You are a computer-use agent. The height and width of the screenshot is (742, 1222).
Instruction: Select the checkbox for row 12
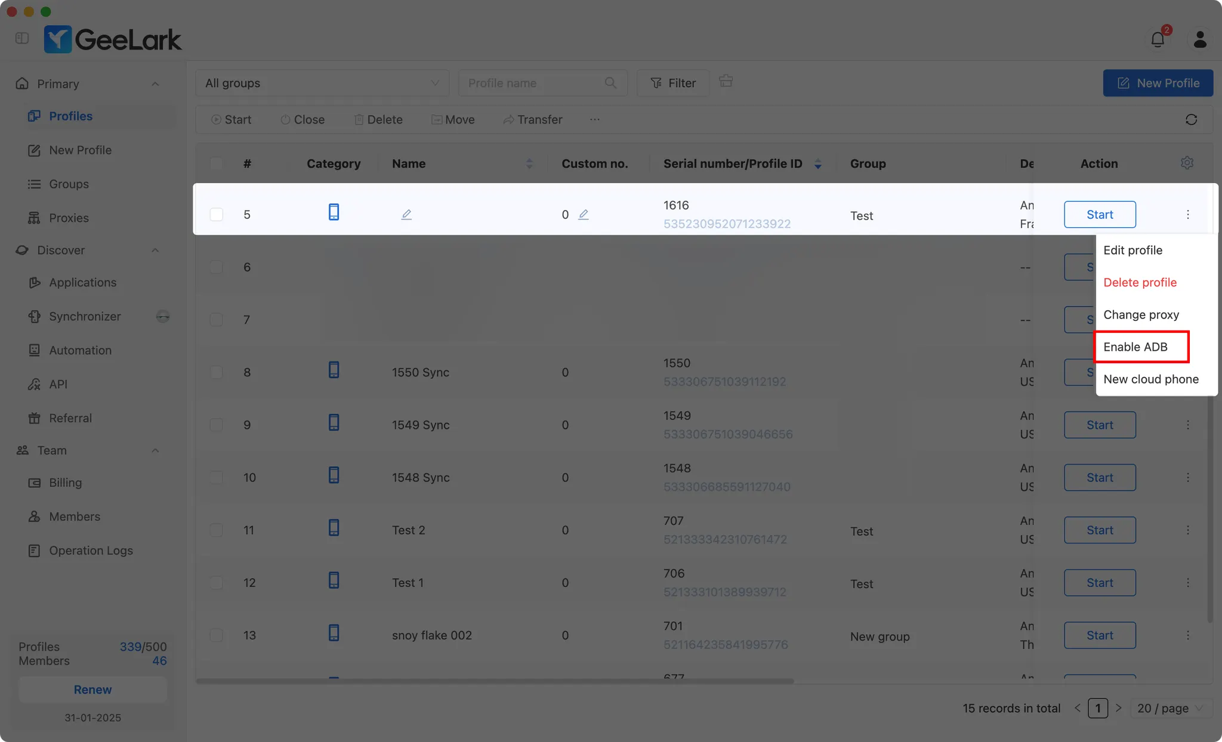pos(216,583)
